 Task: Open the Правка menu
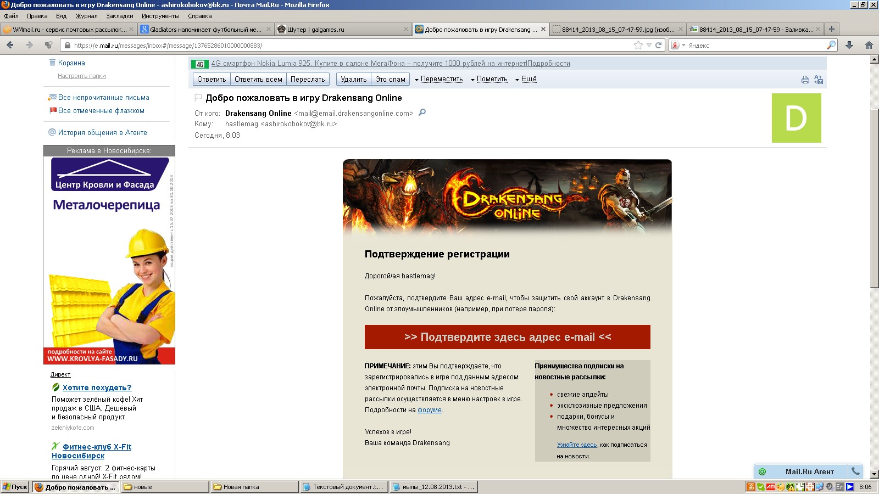click(37, 16)
